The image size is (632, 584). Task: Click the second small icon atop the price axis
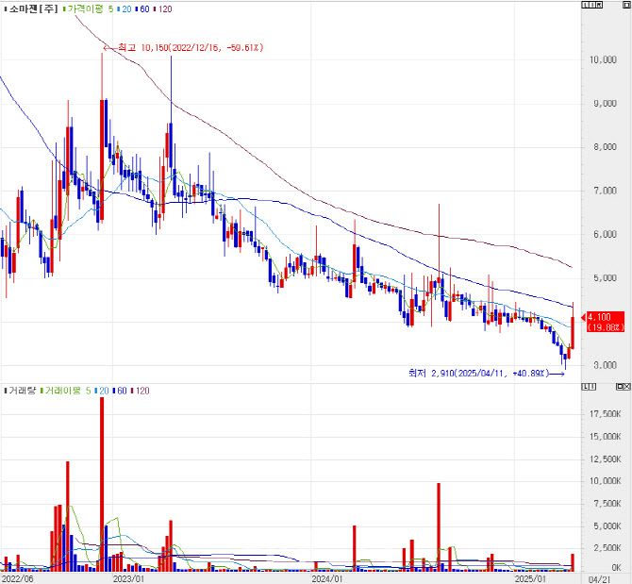[x=592, y=7]
